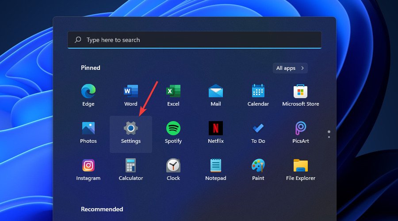
Task: Click the search magnifier icon
Action: tap(78, 40)
